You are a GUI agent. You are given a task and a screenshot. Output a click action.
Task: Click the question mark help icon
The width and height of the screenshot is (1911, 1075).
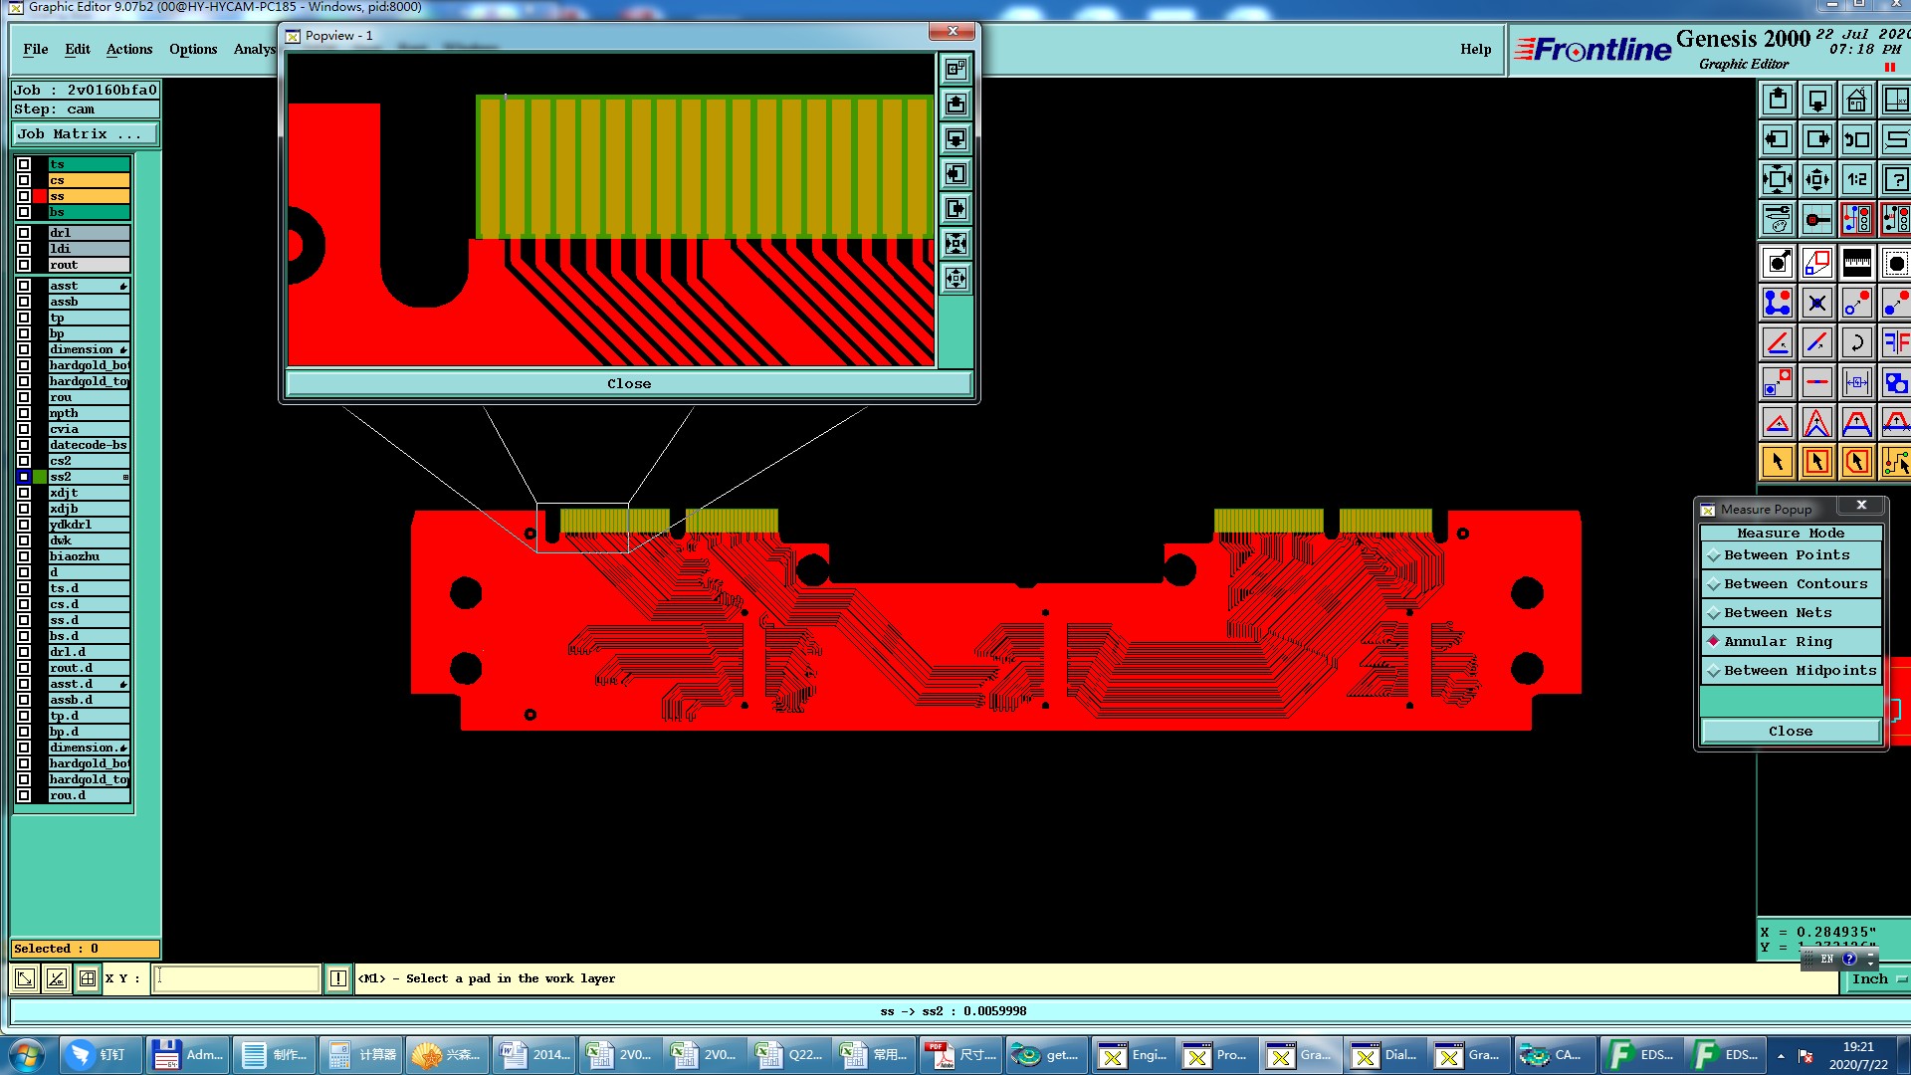point(1895,180)
